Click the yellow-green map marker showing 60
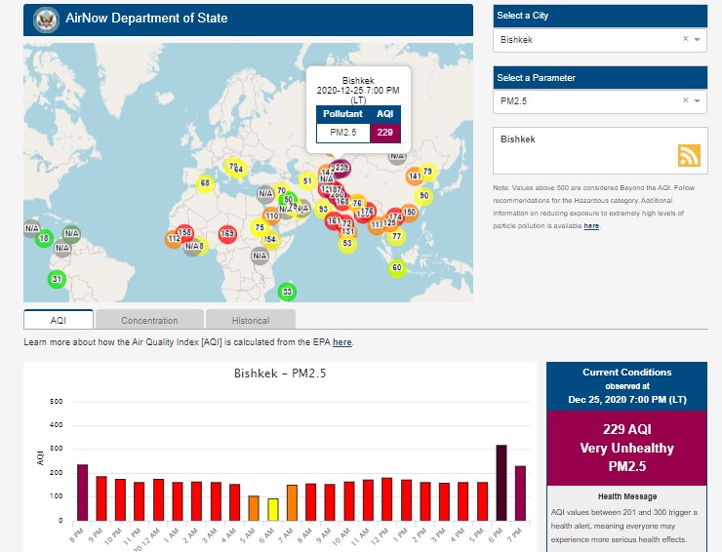This screenshot has width=722, height=552. coord(396,268)
